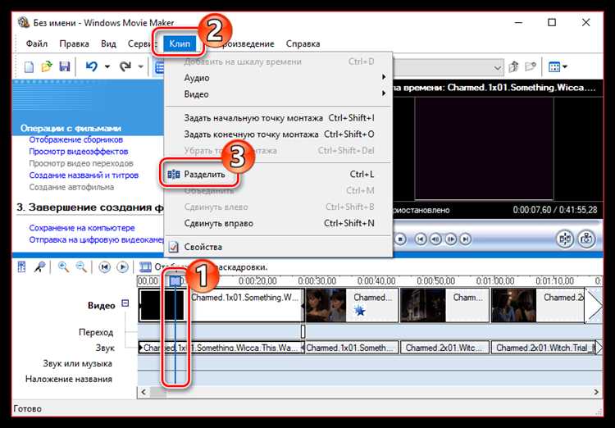615x428 pixels.
Task: Select Разделить in the Клип menu
Action: pyautogui.click(x=206, y=175)
